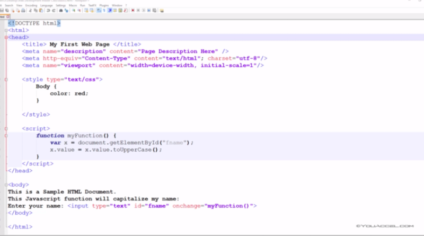The width and height of the screenshot is (424, 236).
Task: Open the Language menu
Action: pyautogui.click(x=47, y=5)
